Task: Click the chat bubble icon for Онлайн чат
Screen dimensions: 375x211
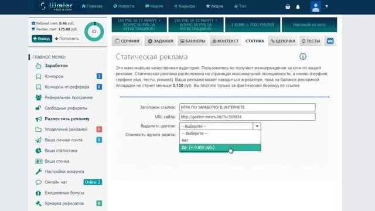Action: (38, 182)
